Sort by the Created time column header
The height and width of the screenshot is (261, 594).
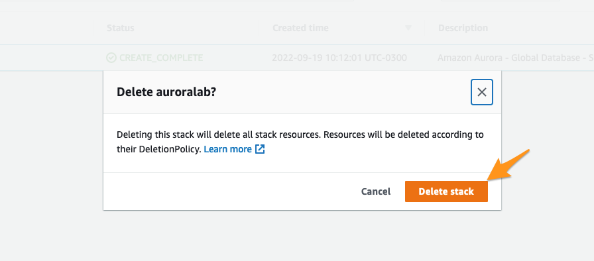point(300,28)
